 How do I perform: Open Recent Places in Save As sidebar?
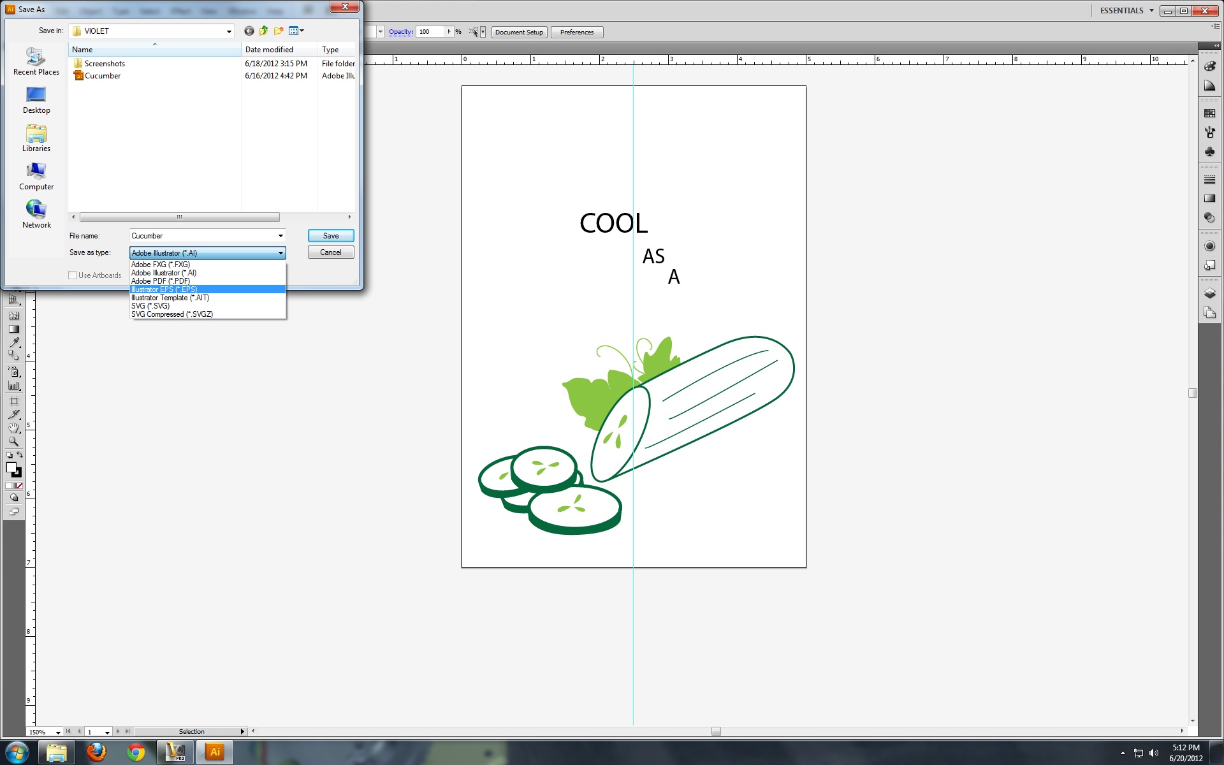36,61
